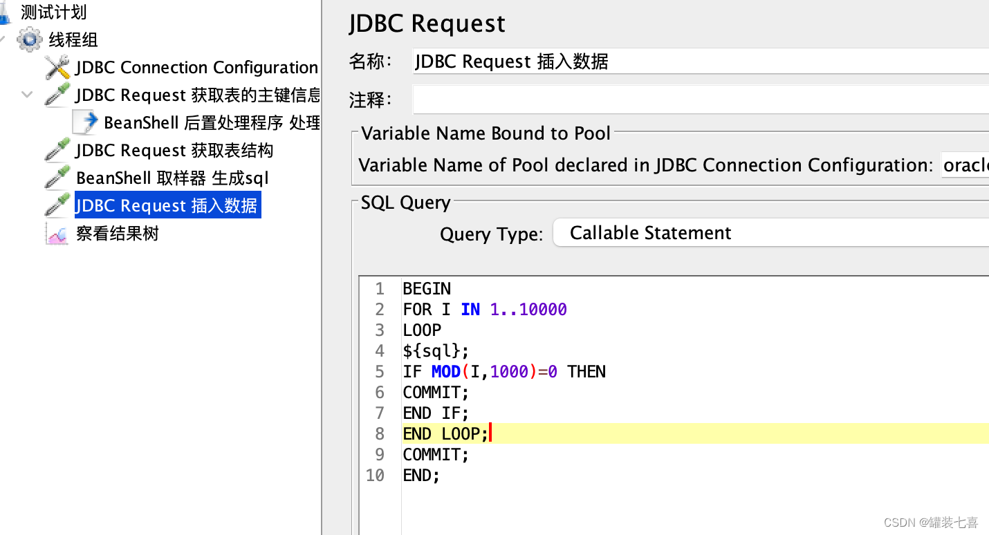Click the COMMIT; statement on line 9
This screenshot has width=989, height=535.
tap(436, 454)
